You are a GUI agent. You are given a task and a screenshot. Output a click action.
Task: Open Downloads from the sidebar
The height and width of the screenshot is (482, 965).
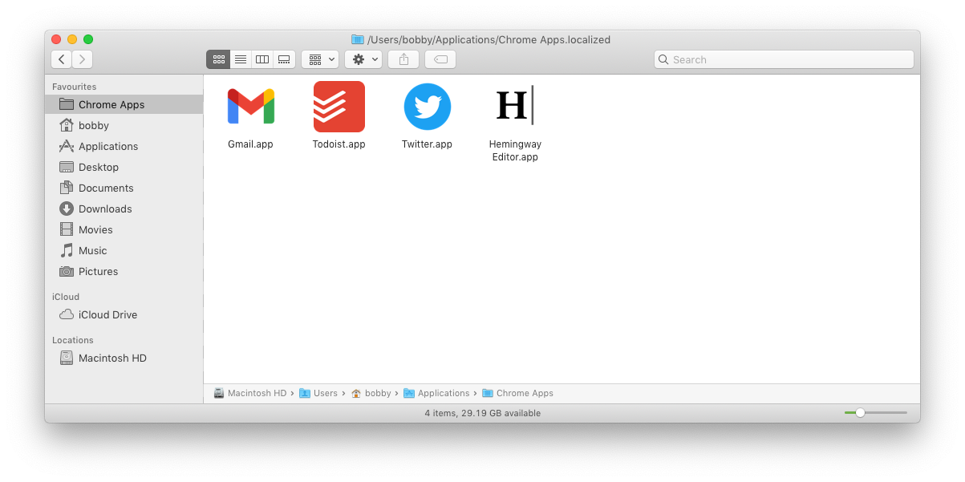103,209
